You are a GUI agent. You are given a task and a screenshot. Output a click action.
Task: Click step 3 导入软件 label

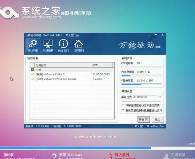click(x=122, y=155)
